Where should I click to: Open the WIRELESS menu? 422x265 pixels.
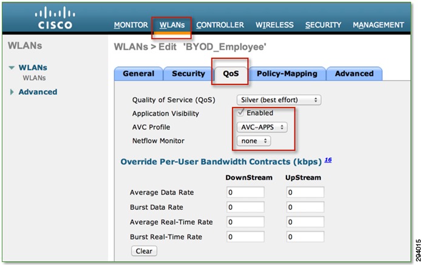(x=274, y=25)
